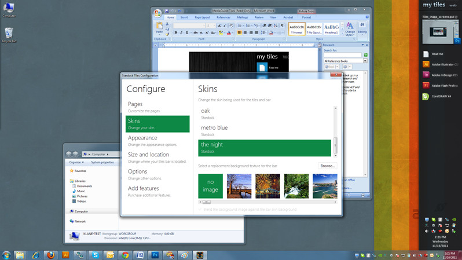This screenshot has width=462, height=260.
Task: Open Adobe InDesign tile in sidebar
Action: tap(441, 75)
